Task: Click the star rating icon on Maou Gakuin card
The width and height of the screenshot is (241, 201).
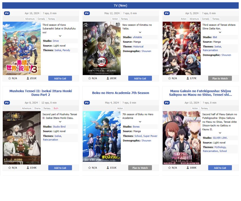Action: click(169, 168)
